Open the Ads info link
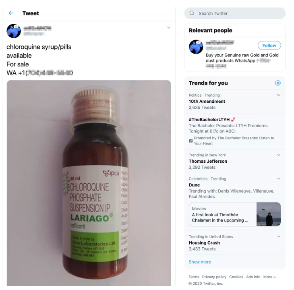The width and height of the screenshot is (294, 290). tap(253, 277)
